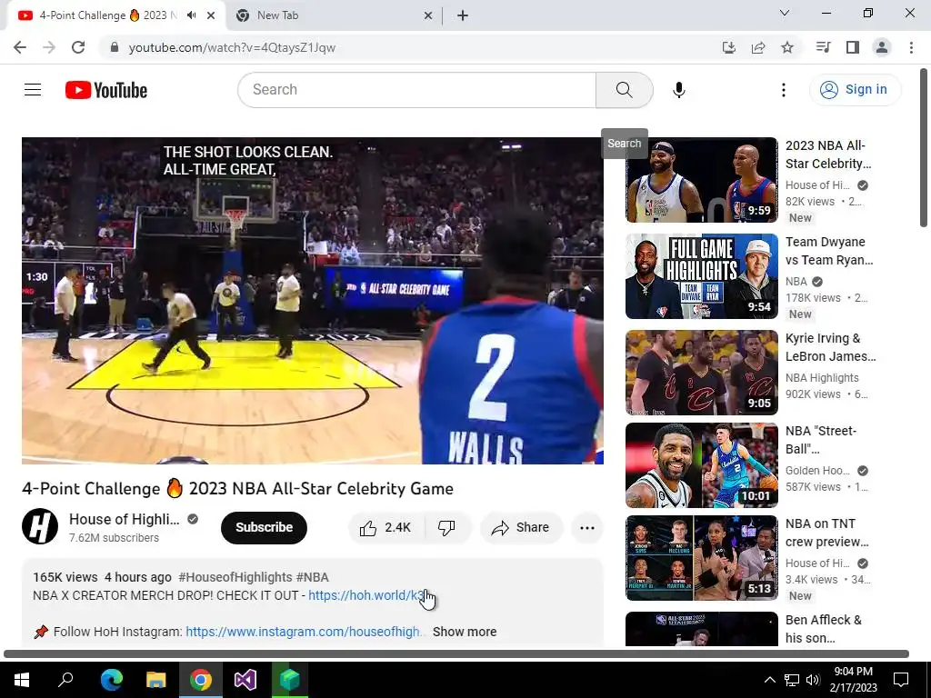The image size is (931, 698).
Task: Open YouTube settings three-dot menu
Action: tap(783, 90)
